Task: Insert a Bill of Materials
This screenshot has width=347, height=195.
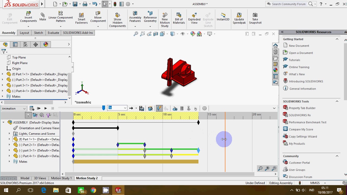Action: click(179, 18)
